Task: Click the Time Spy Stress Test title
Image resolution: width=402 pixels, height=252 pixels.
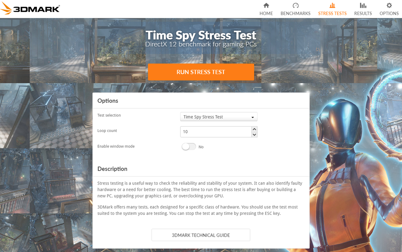Action: (201, 35)
